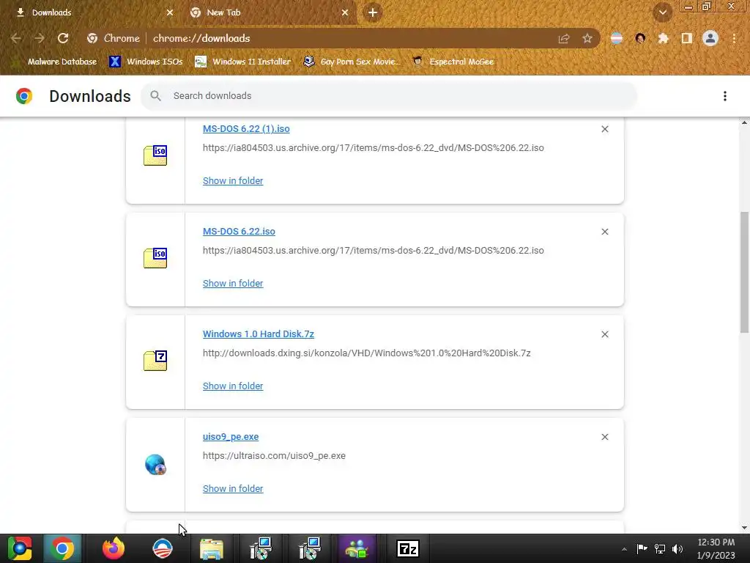The height and width of the screenshot is (563, 750).
Task: Open the Downloads page three-dot menu
Action: [x=725, y=96]
